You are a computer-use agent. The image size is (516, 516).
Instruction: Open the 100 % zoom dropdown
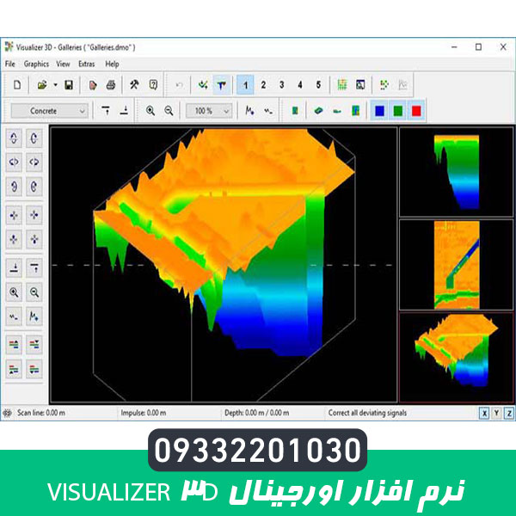(x=209, y=111)
